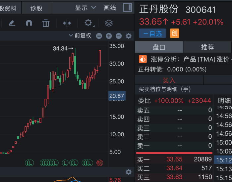Click the 买一 bid price 33.65
This screenshot has width=232, height=182.
click(x=174, y=159)
